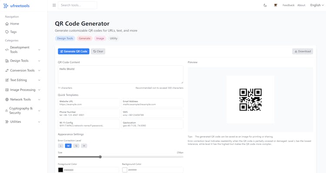Expand the Design Tools category chevron
The width and height of the screenshot is (326, 173).
tap(39, 61)
